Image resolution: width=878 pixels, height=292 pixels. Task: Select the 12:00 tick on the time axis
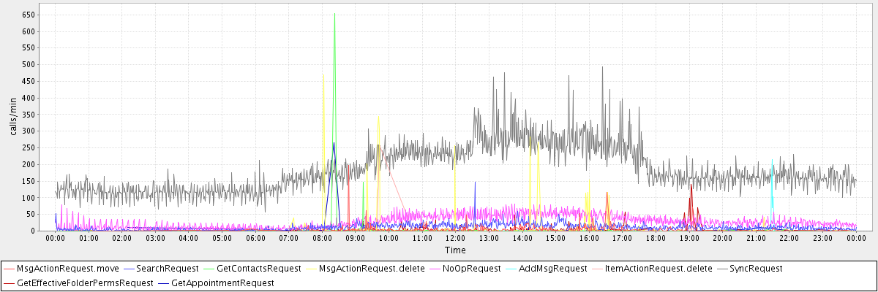[x=455, y=238]
